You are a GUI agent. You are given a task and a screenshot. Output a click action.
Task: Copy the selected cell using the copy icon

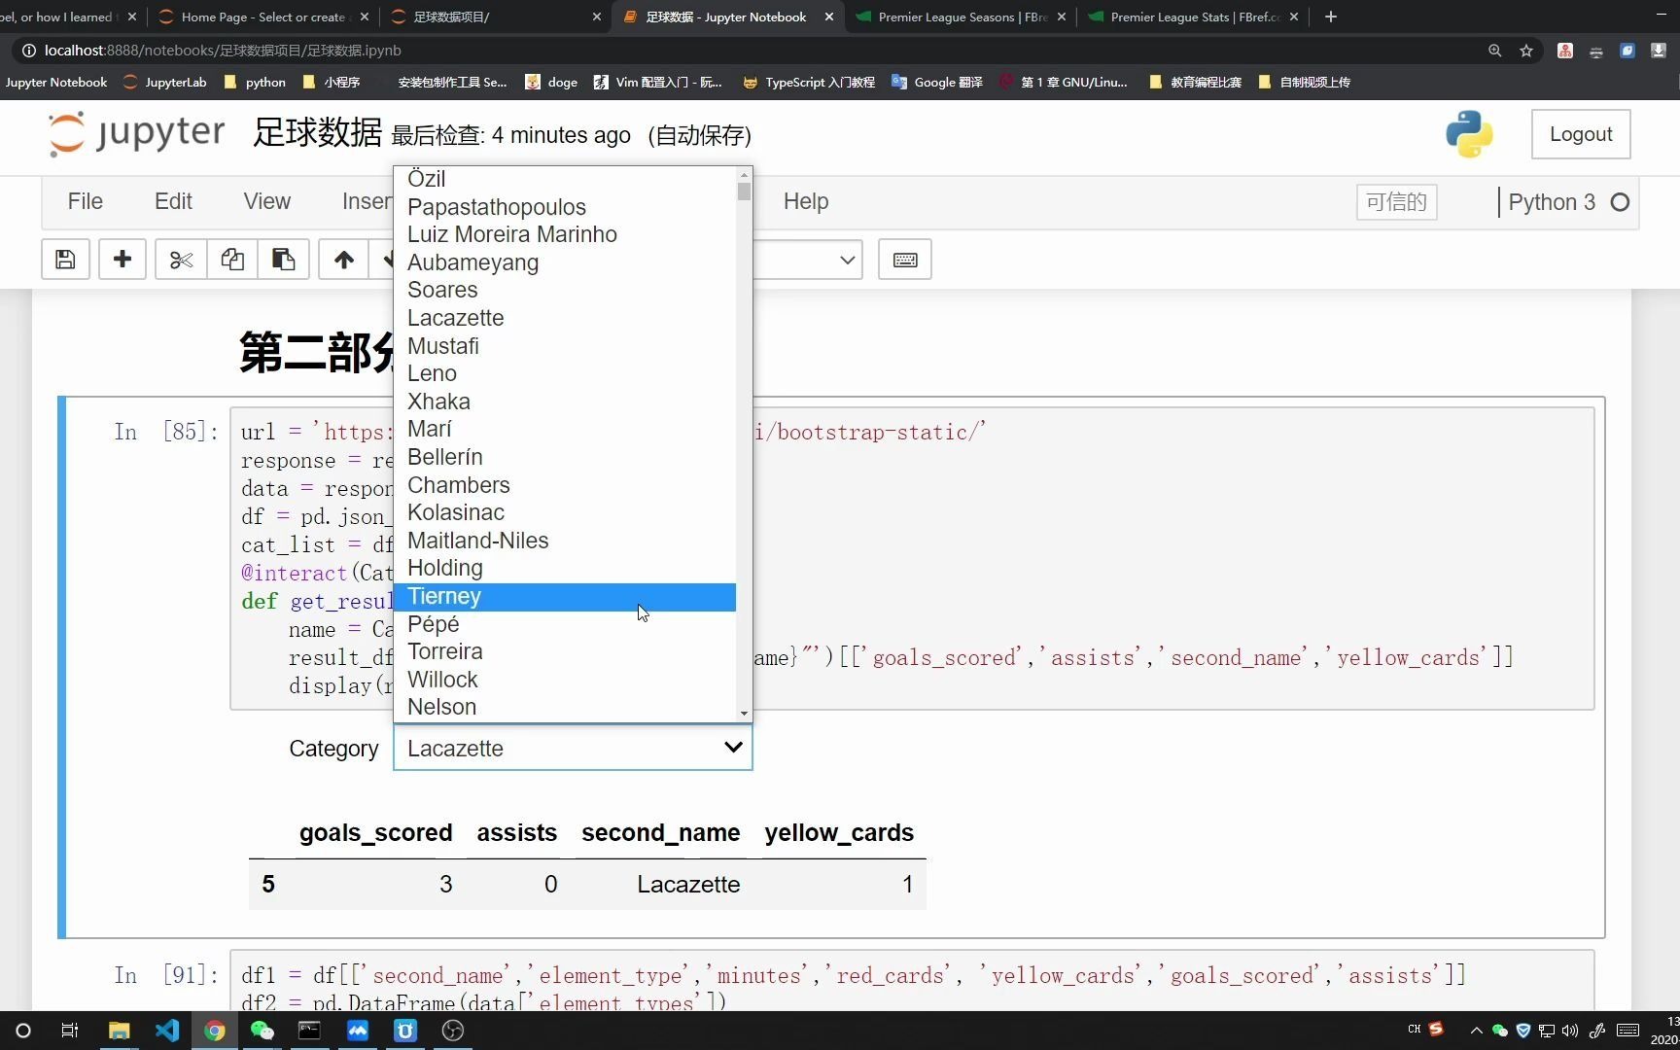tap(231, 259)
